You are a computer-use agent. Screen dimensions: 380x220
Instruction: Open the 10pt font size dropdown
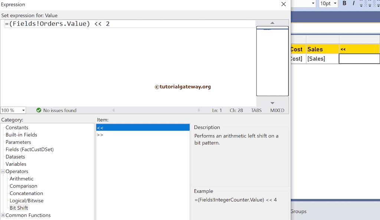(x=335, y=3)
